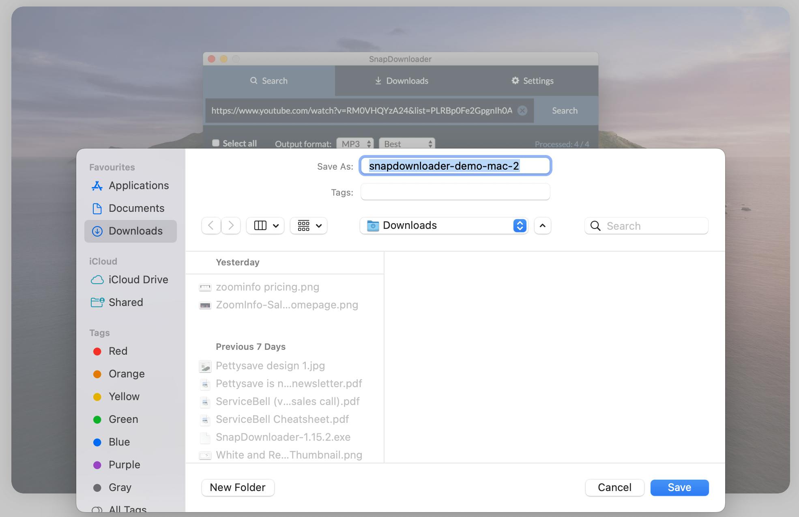
Task: Go forward with the right chevron
Action: [x=231, y=226]
